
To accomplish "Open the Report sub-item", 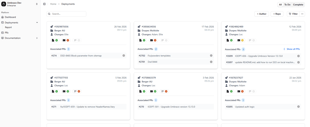I will 8,27.
